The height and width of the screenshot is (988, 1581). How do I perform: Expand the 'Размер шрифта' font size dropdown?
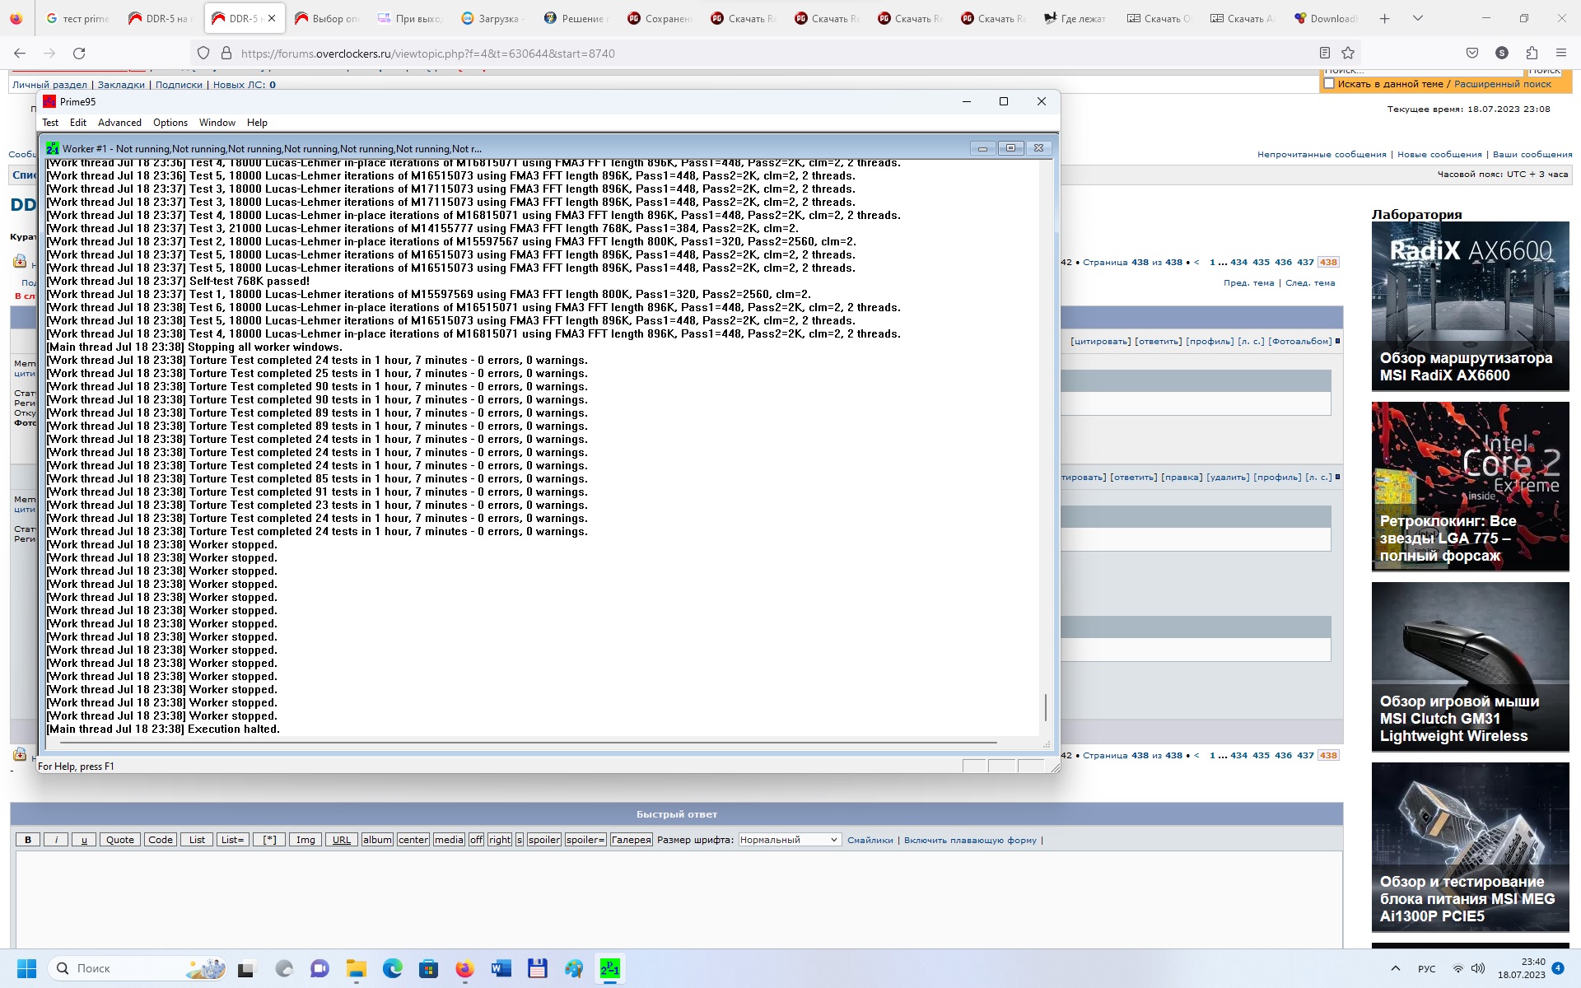click(789, 840)
